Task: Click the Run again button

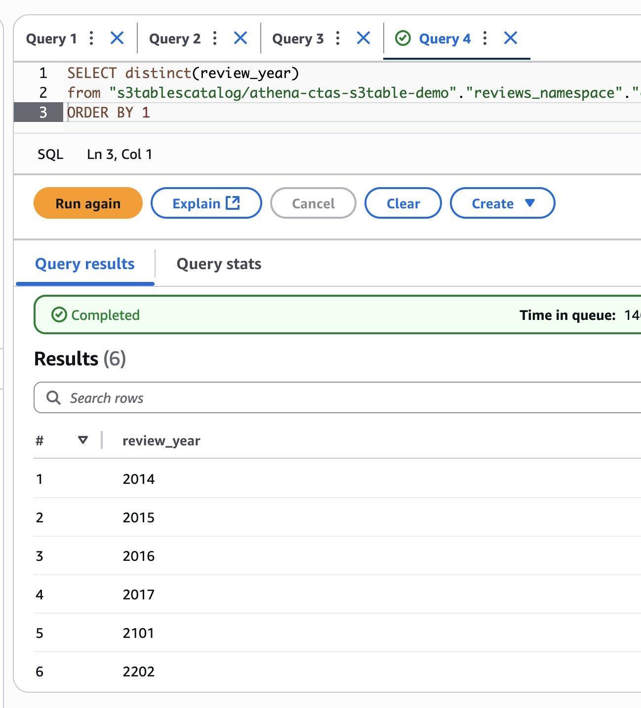Action: coord(87,203)
